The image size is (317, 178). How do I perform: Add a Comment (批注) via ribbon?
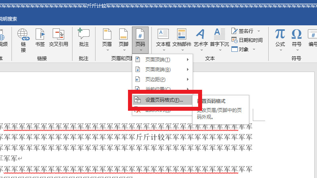pos(84,38)
